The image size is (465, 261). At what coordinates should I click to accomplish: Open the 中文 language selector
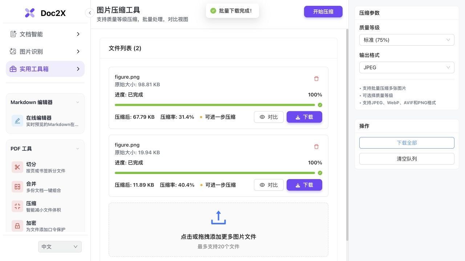point(60,247)
